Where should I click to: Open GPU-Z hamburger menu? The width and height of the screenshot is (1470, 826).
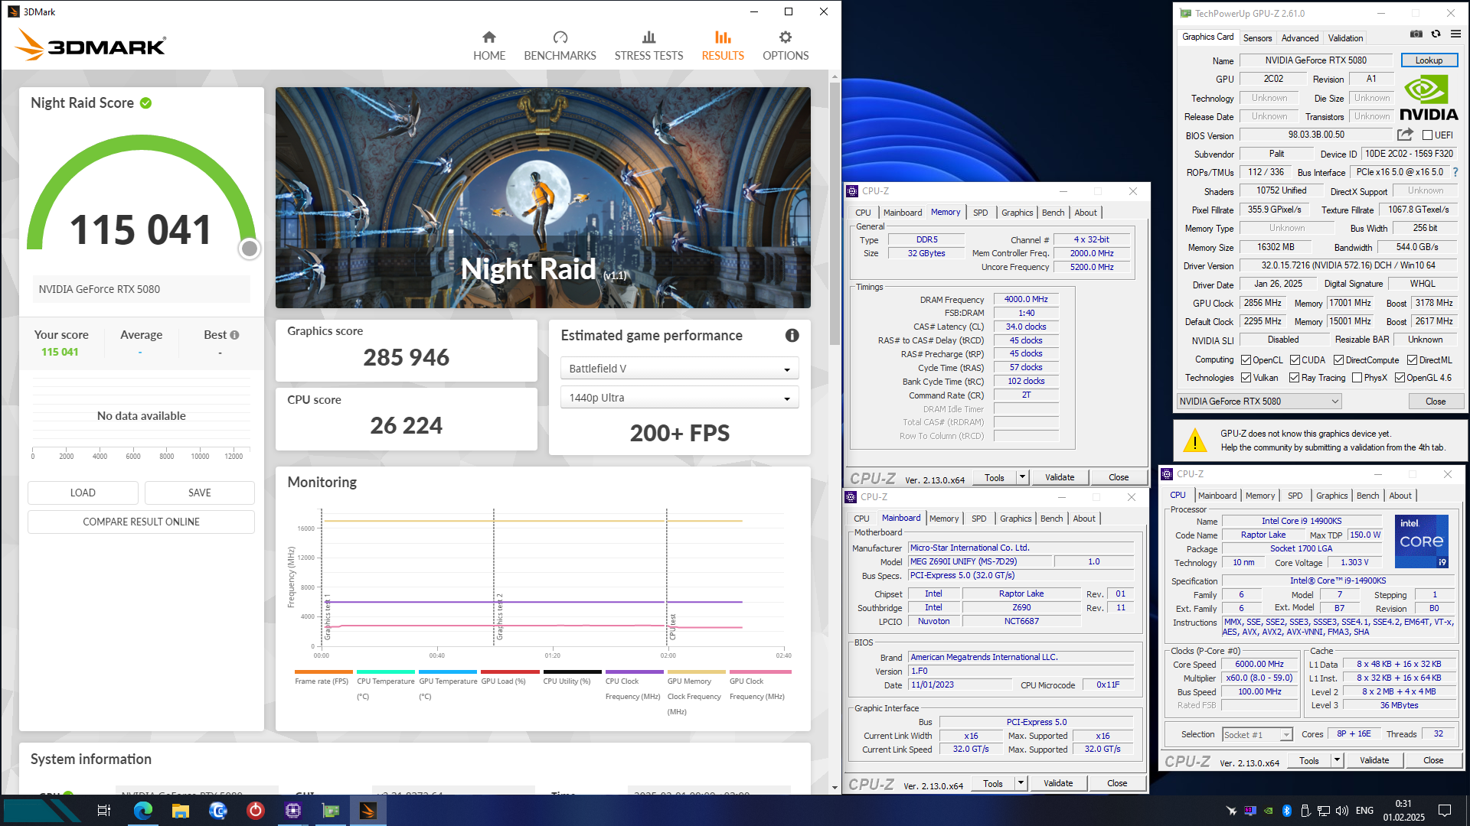1455,34
